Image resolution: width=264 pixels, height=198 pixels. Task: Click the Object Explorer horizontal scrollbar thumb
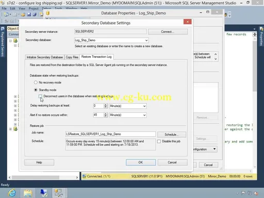pyautogui.click(x=36, y=177)
